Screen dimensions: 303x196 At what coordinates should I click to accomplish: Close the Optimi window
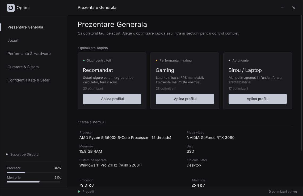coord(294,8)
